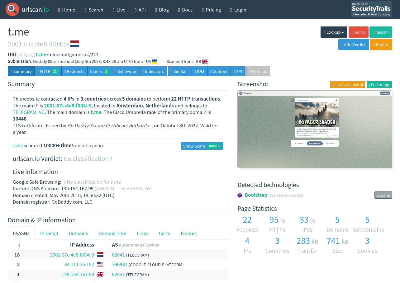Image resolution: width=400 pixels, height=283 pixels.
Task: Open the t.me link in the URL line
Action: pyautogui.click(x=41, y=54)
